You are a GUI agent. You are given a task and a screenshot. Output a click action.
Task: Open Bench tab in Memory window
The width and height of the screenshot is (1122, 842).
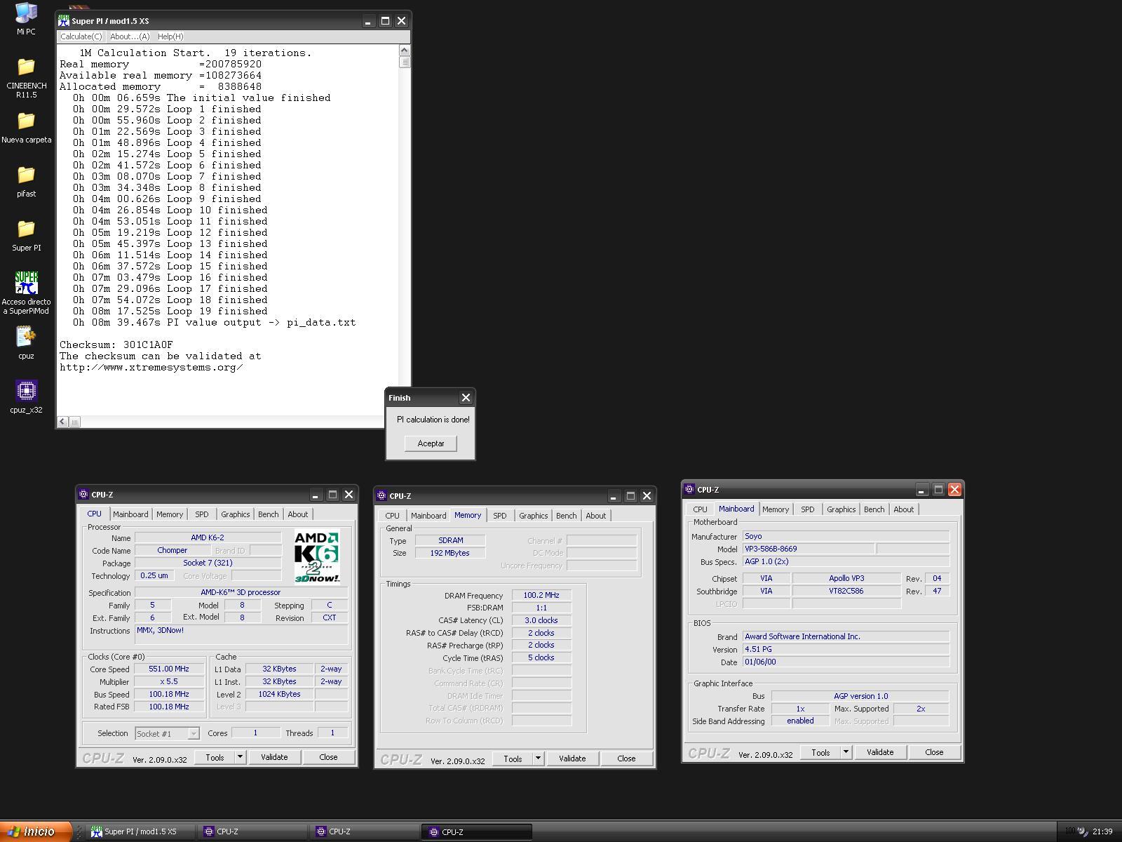(x=567, y=516)
